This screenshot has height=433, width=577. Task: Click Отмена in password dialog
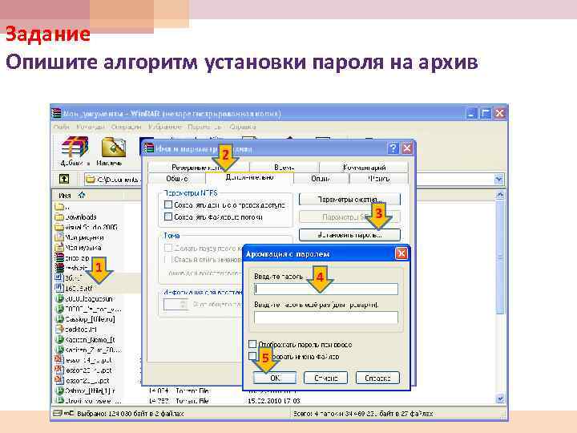click(x=325, y=378)
